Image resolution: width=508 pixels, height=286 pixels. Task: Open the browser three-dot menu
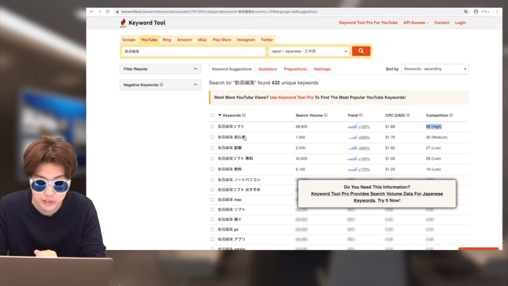[x=497, y=12]
